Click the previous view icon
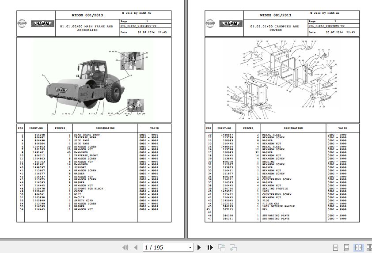Viewport: 372px width, 253px height. pos(222,248)
